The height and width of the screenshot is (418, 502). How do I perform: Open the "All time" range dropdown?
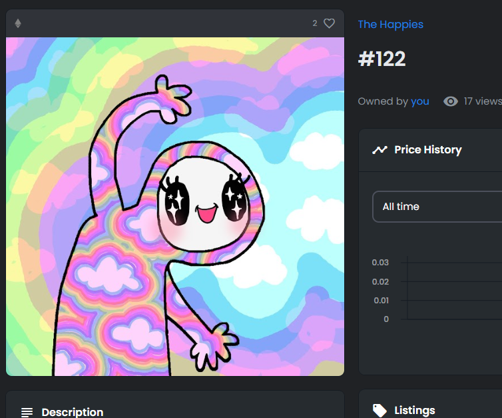pos(437,207)
